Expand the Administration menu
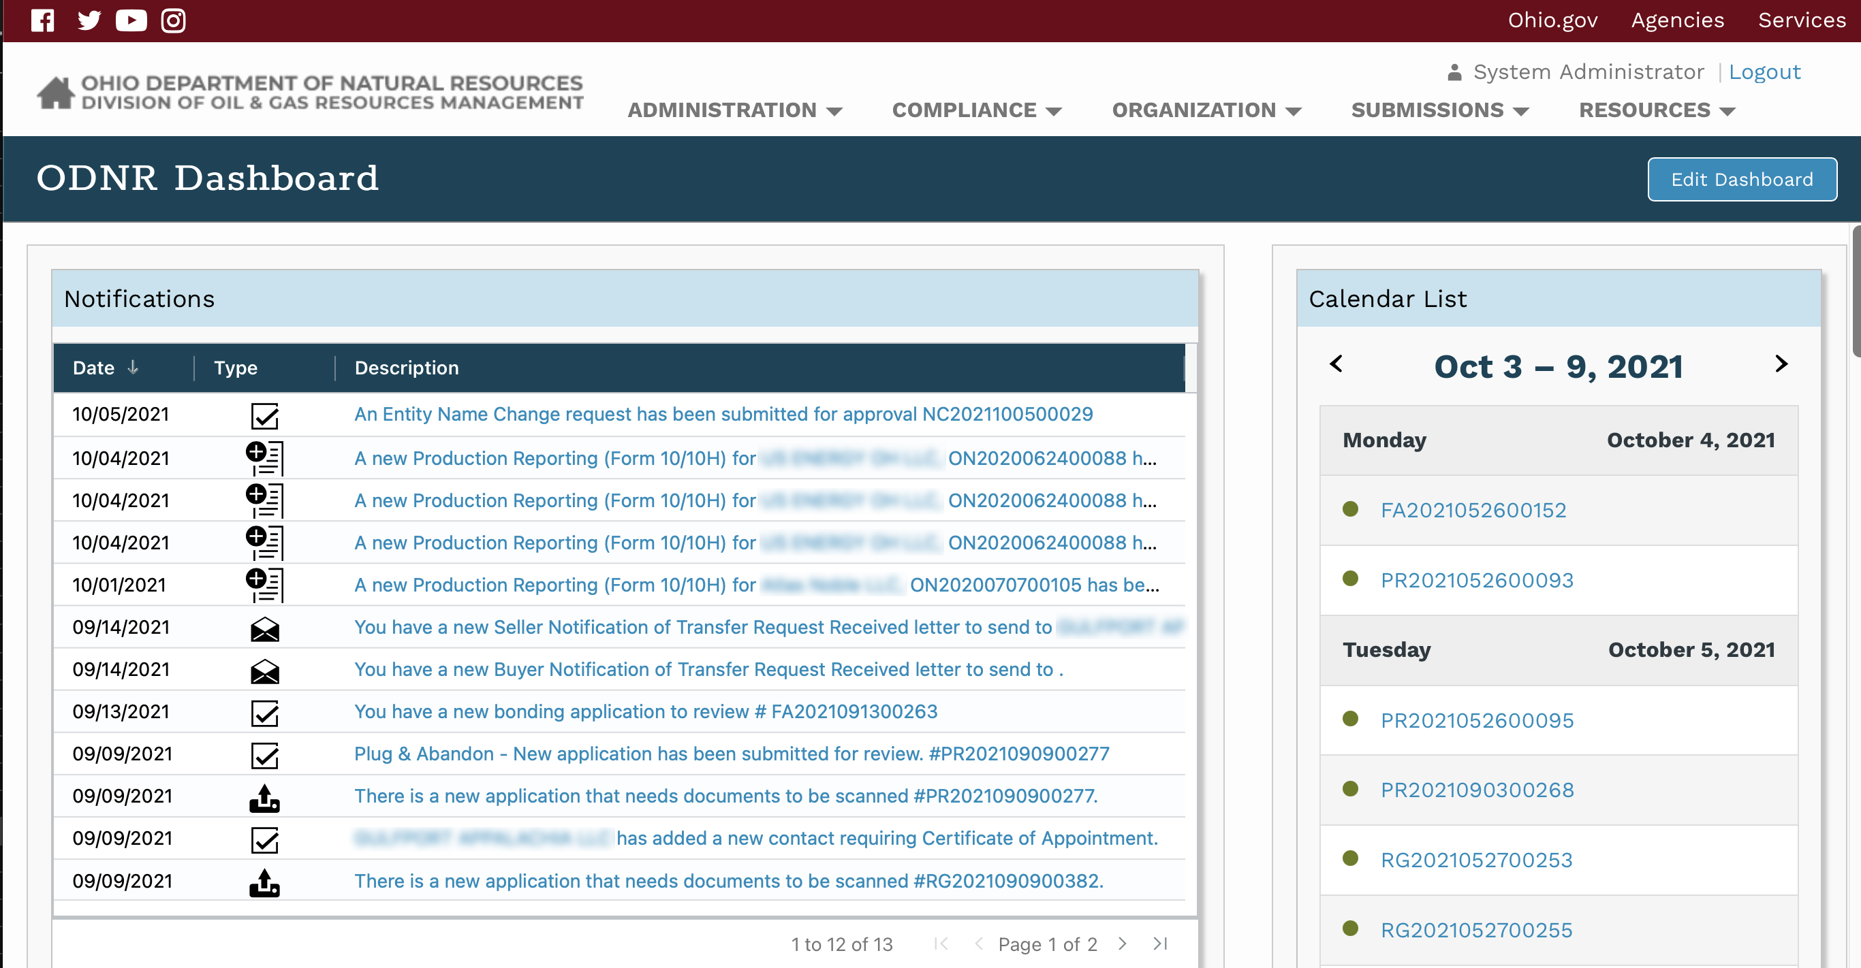The width and height of the screenshot is (1861, 968). [735, 110]
